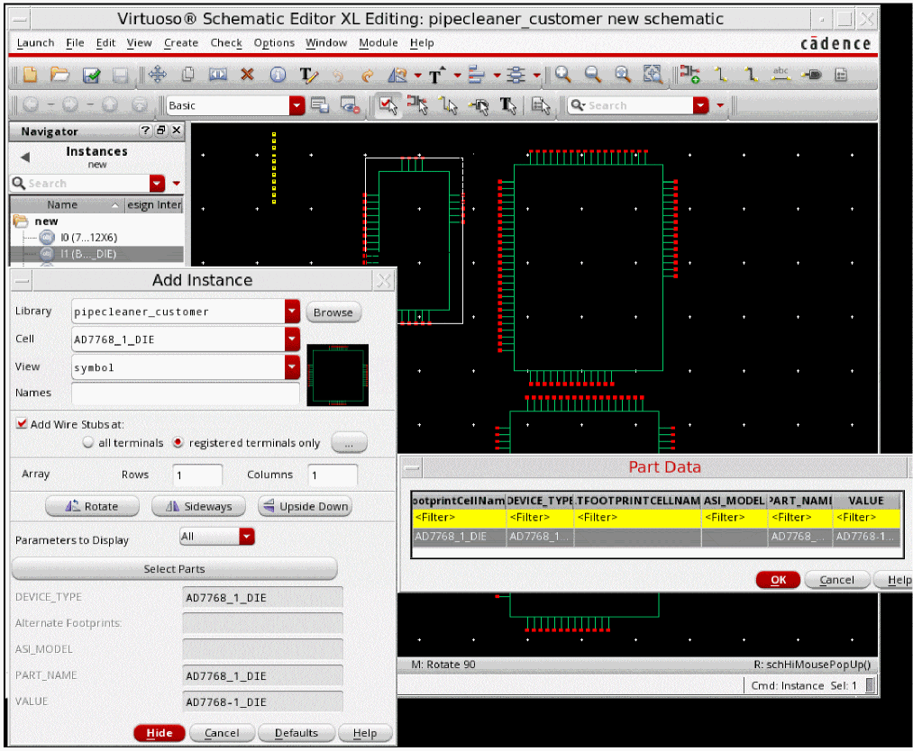Click the Zoom In magnifier icon
The image size is (913, 751).
563,76
